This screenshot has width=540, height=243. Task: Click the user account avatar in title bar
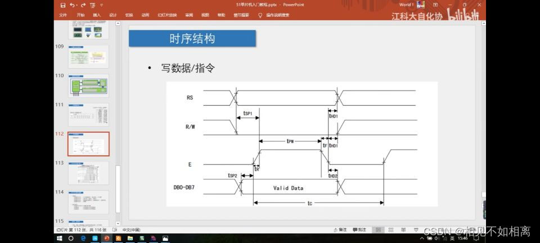tap(421, 5)
